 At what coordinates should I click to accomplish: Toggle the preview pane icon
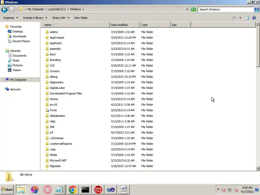(247, 18)
